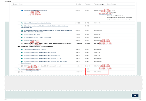Viewport: 146px width, 101px height.
Task: Open the Ethical Duties Assignment link
Action: [35, 10]
